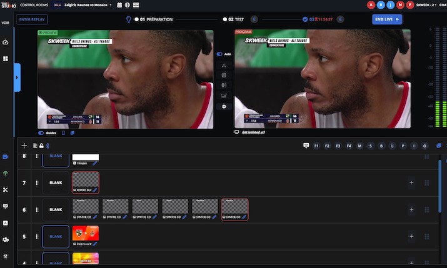
Task: Open transition settings gear icon
Action: tap(224, 107)
